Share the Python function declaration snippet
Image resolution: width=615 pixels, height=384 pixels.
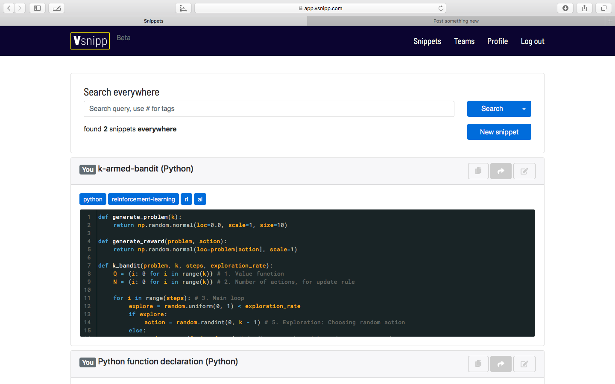(x=501, y=364)
